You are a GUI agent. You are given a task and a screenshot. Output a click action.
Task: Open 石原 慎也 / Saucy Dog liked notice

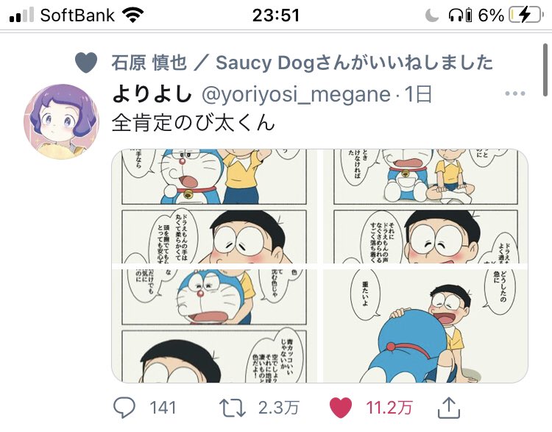[302, 63]
